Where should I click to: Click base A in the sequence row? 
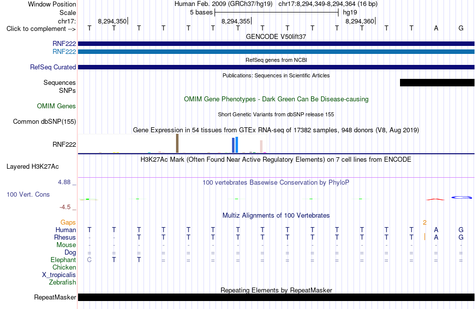[x=436, y=28]
